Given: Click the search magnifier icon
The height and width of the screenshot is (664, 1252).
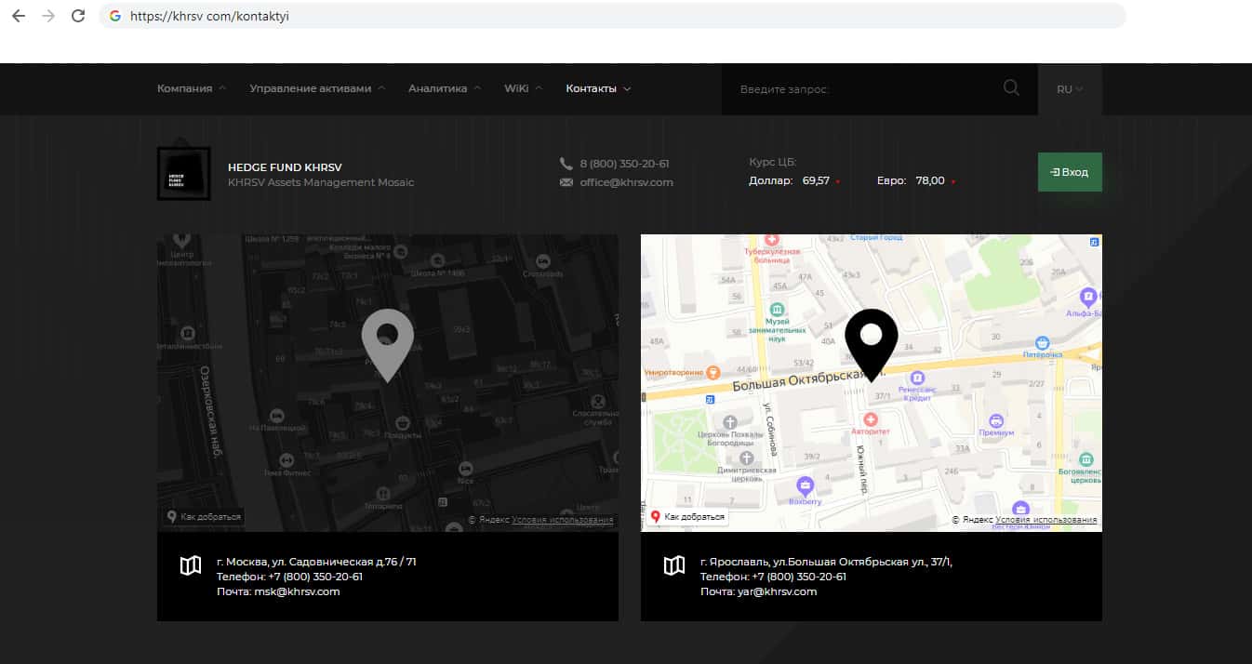Looking at the screenshot, I should tap(1011, 88).
